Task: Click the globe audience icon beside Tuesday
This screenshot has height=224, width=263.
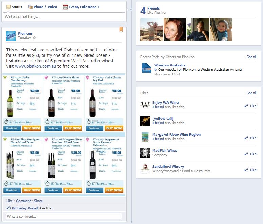Action: click(x=34, y=38)
